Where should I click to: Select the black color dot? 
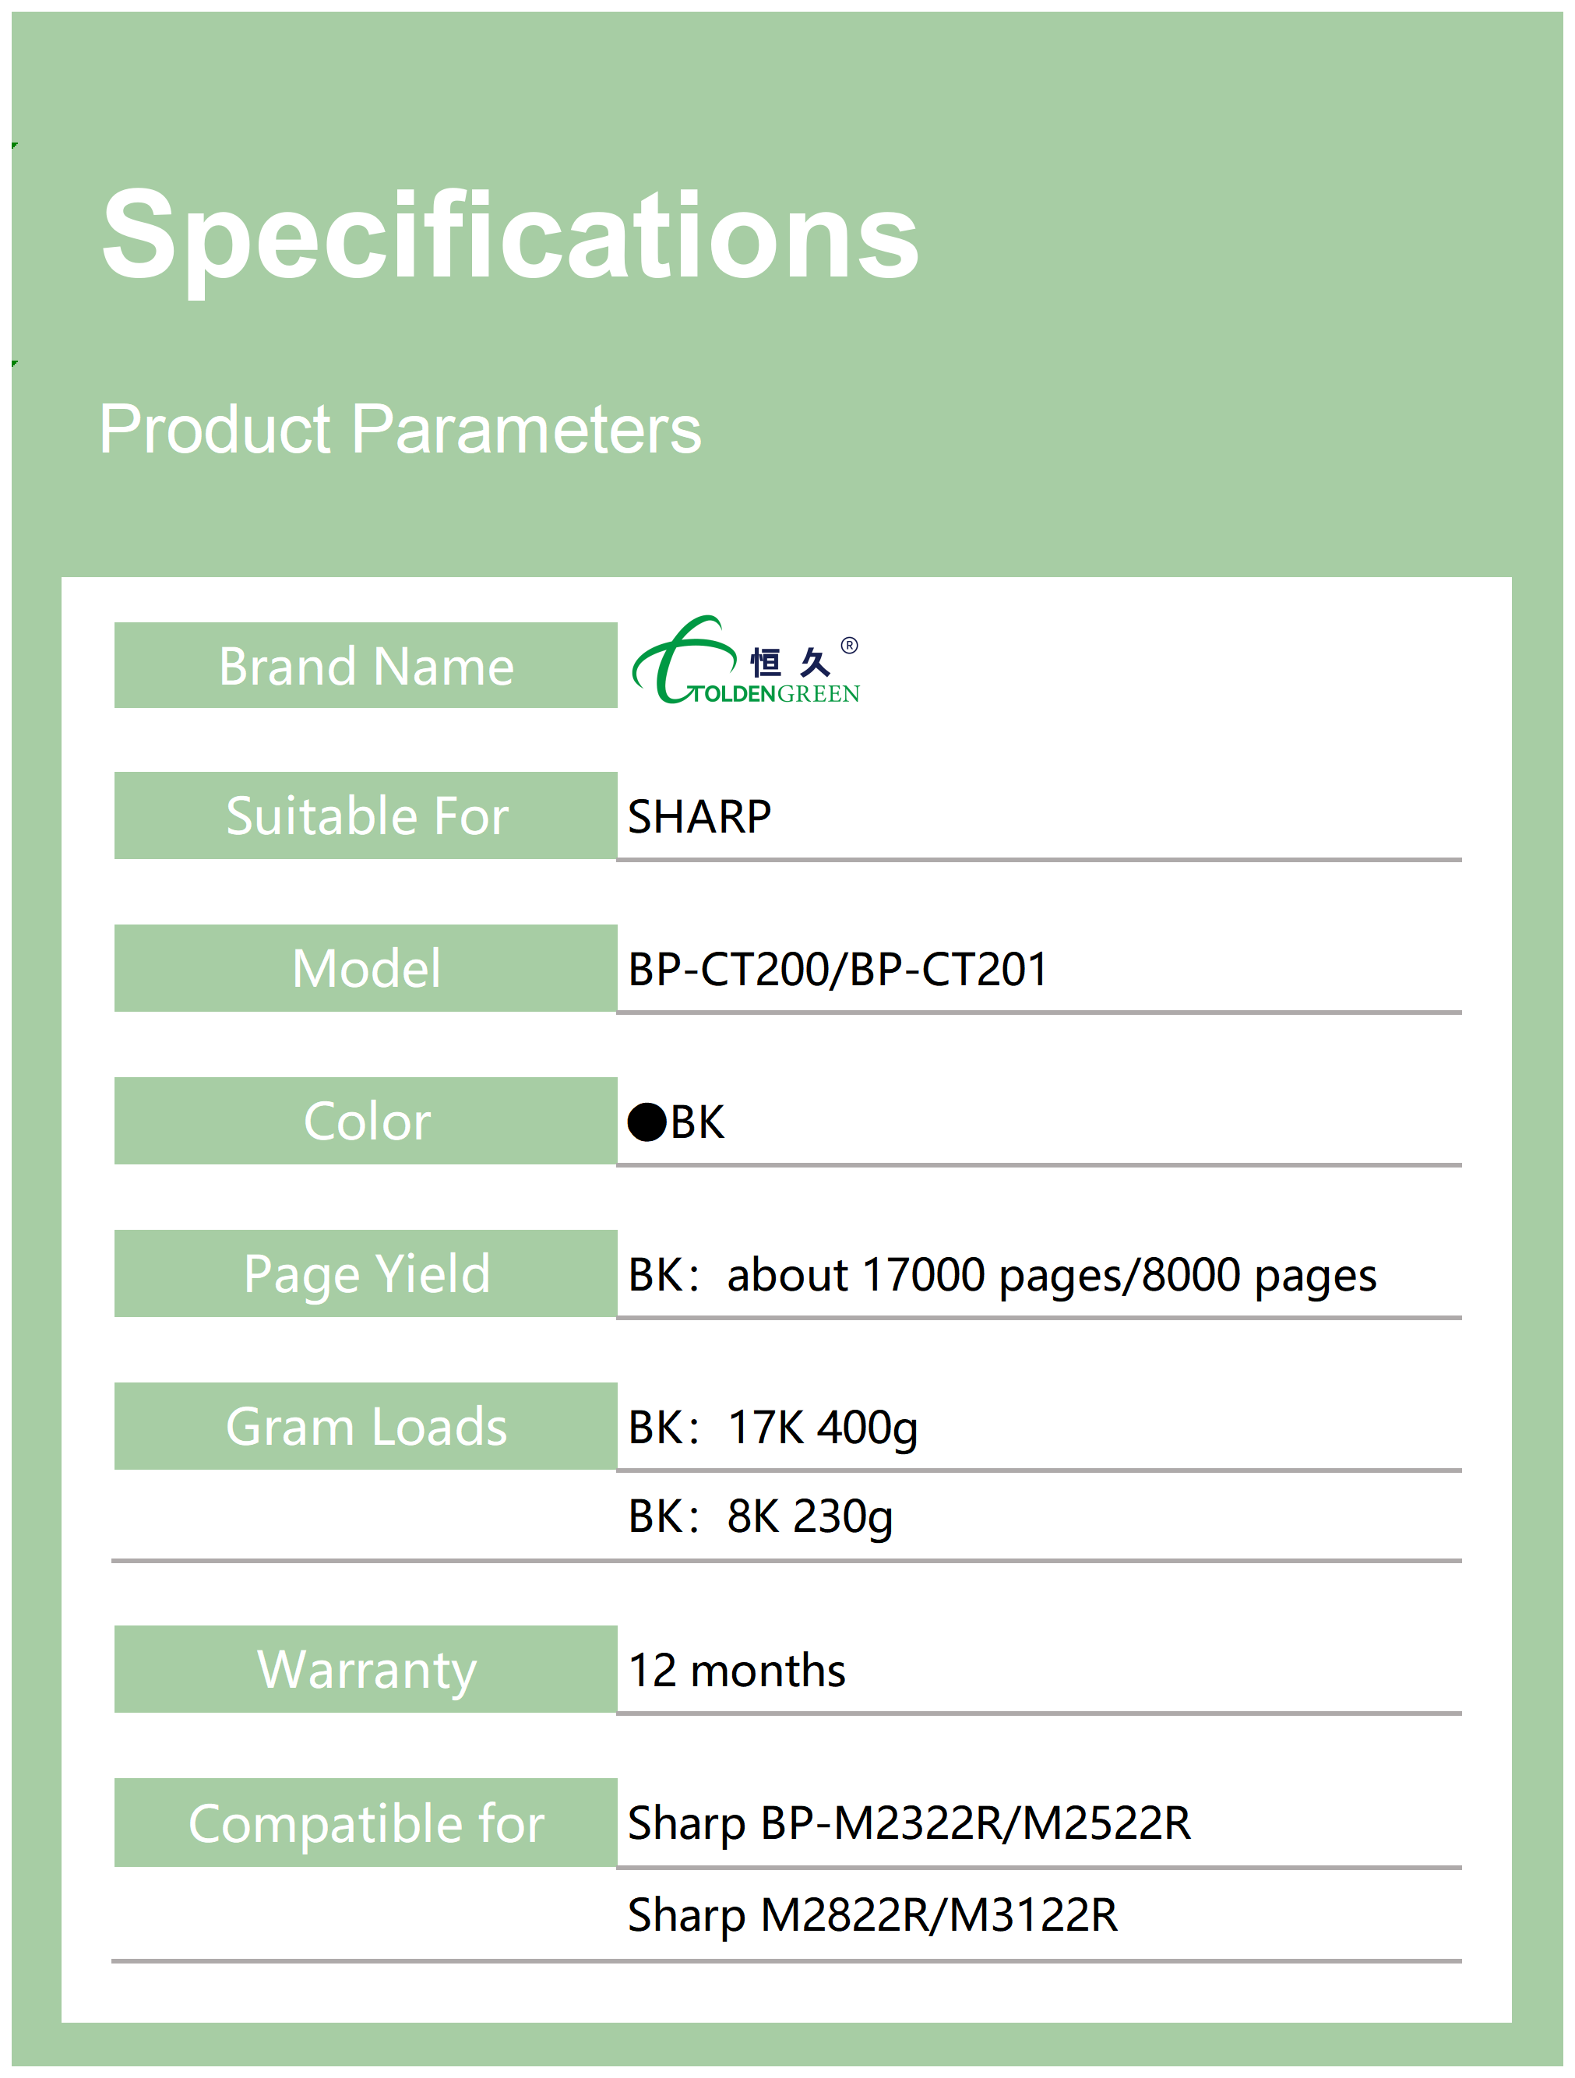[647, 1122]
